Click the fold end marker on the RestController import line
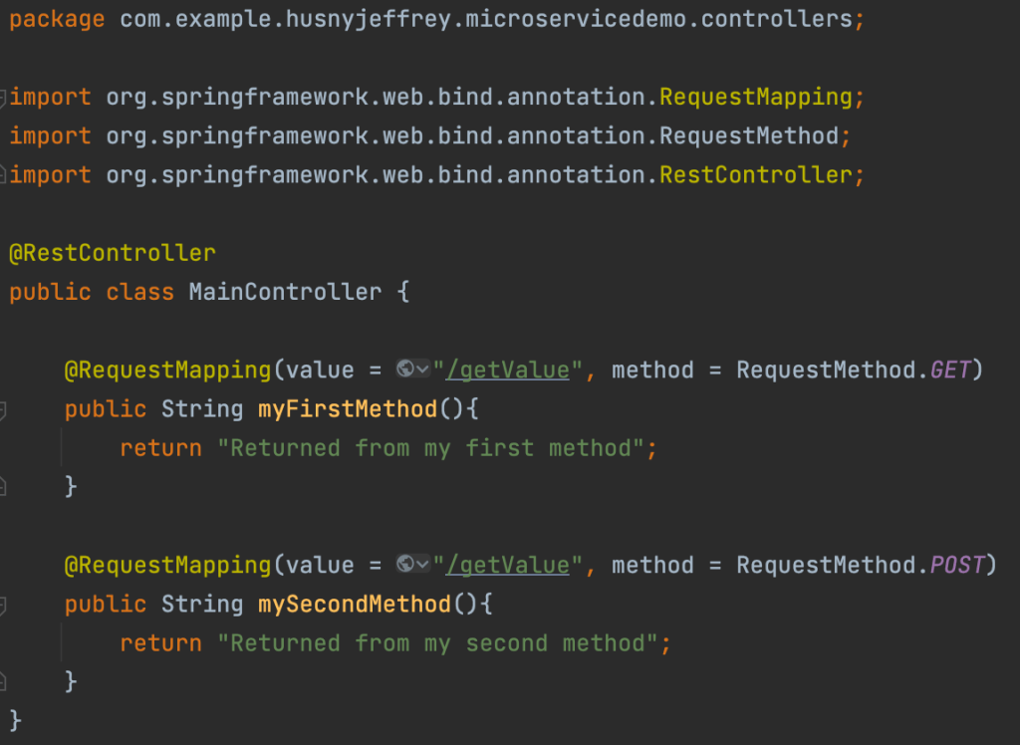Viewport: 1020px width, 745px height. click(x=3, y=174)
